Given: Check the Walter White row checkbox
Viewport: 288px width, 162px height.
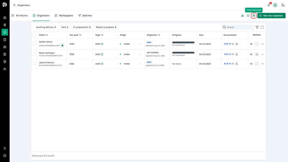Looking at the screenshot, I should pos(34,44).
